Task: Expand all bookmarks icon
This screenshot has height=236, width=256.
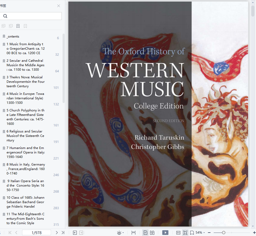Action: coord(3,26)
